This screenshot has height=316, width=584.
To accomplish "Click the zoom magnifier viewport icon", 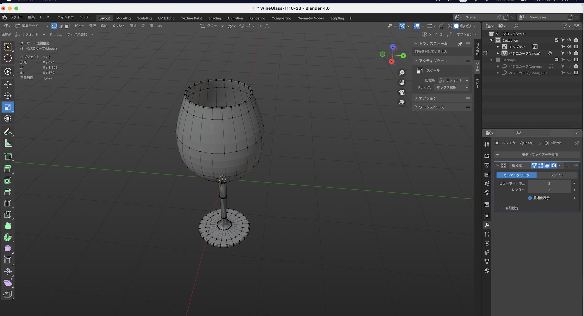I will click(402, 73).
